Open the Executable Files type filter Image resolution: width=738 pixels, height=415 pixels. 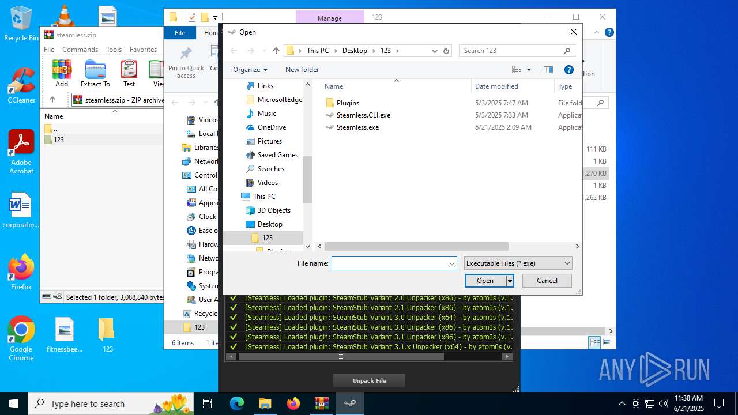(518, 263)
